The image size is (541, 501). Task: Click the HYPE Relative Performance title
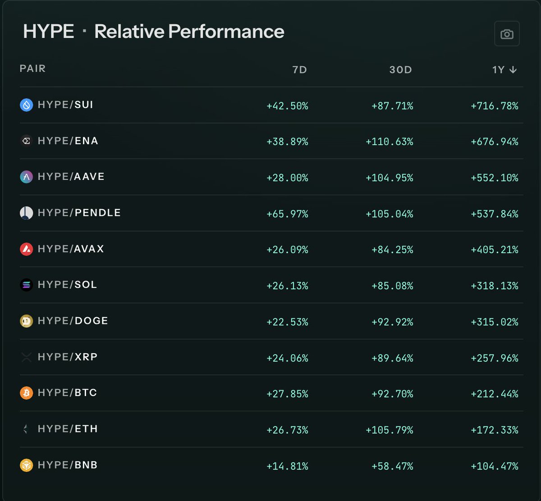coord(154,32)
